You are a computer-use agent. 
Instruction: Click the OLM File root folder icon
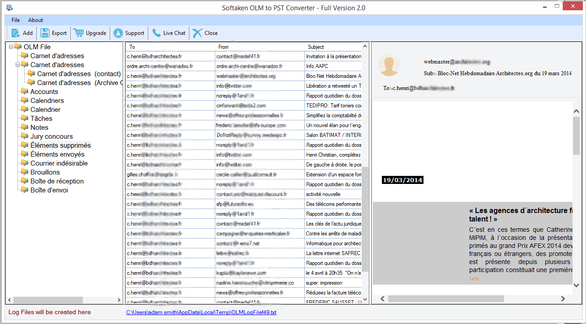tap(18, 47)
